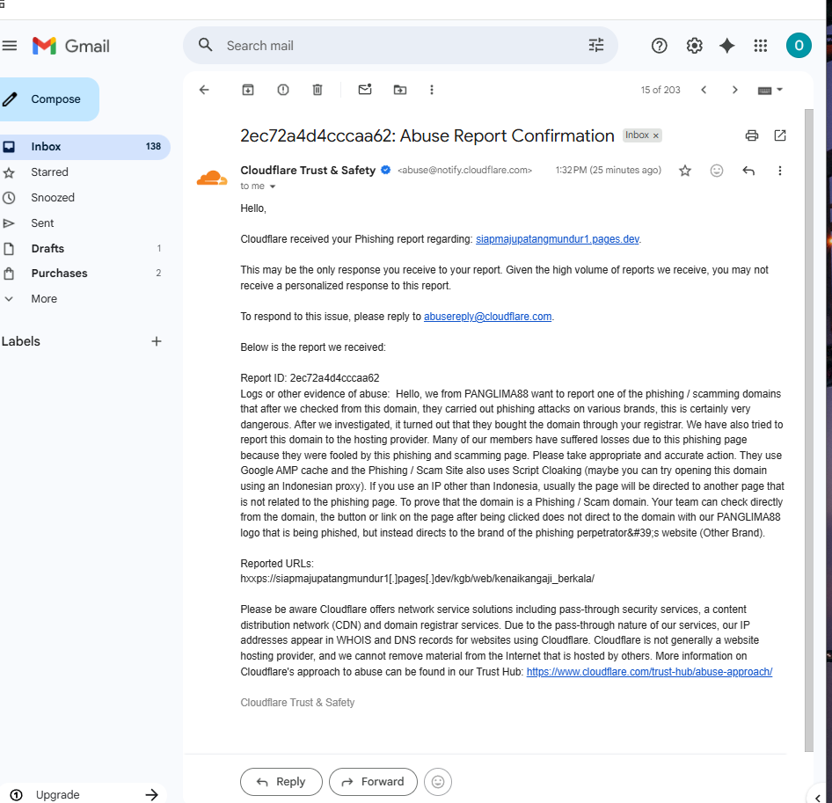This screenshot has width=832, height=803.
Task: Report this email as spam
Action: (x=283, y=90)
